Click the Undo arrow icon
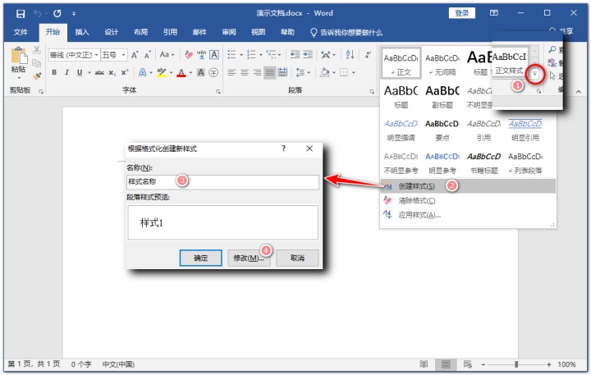591x375 pixels. pos(37,14)
